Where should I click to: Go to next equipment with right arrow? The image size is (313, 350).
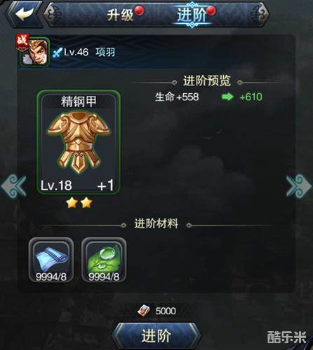click(299, 186)
